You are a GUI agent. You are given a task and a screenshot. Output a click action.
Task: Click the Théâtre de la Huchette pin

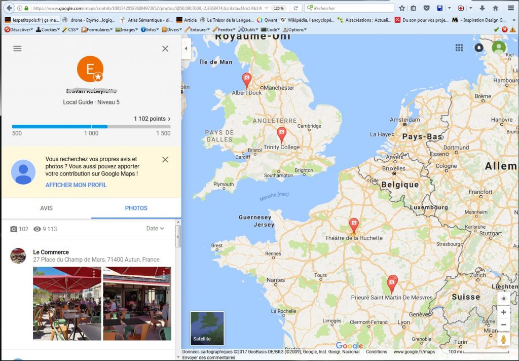354,225
